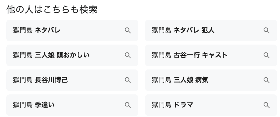Click bold text 三人娘 頭おかしい
The width and height of the screenshot is (280, 117).
(62, 55)
